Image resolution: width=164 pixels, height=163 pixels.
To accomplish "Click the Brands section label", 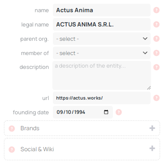I will 30,128.
